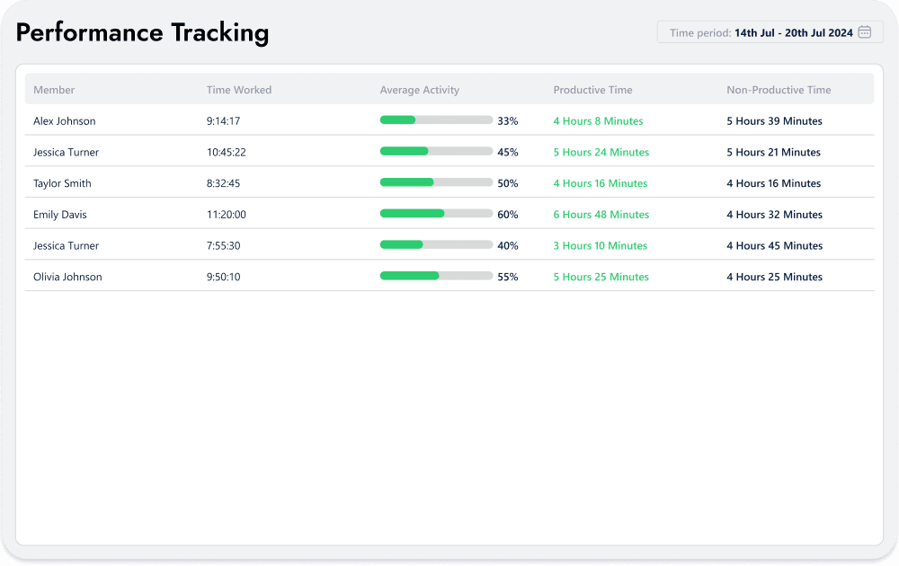Open 4 Hours 8 Minutes productive time
This screenshot has height=566, width=899.
(598, 120)
